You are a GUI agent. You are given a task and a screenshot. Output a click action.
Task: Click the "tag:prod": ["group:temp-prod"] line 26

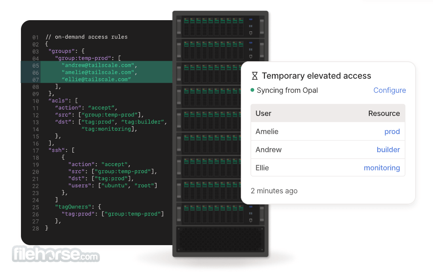[113, 214]
